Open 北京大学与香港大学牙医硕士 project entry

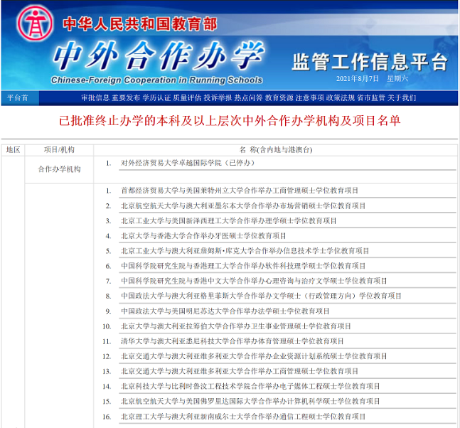pyautogui.click(x=203, y=236)
